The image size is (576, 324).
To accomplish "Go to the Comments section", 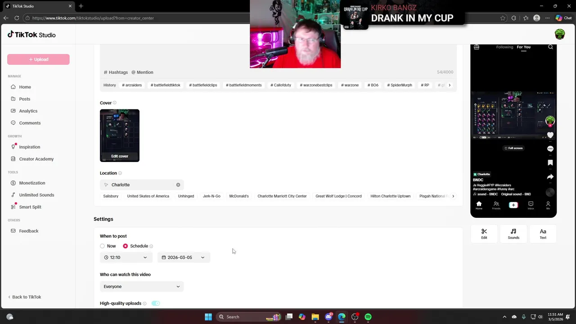I will pyautogui.click(x=30, y=123).
